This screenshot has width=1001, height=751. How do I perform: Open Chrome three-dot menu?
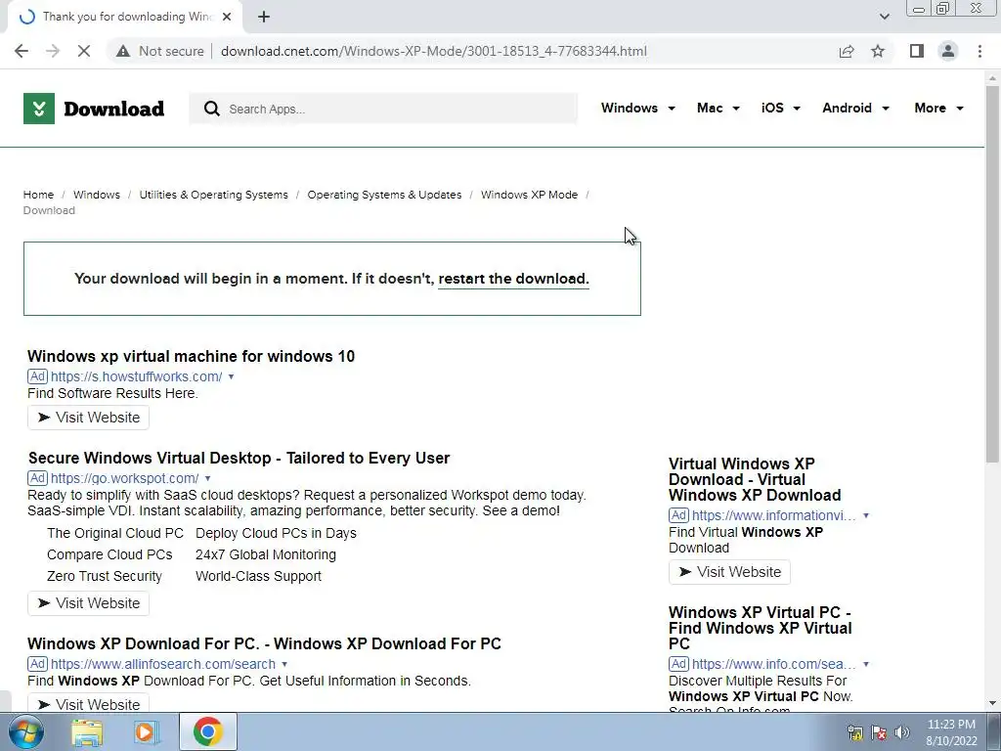point(979,51)
